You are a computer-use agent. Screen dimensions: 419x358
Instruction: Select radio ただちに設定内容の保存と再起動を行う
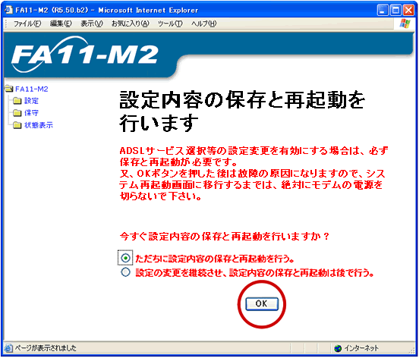pyautogui.click(x=125, y=258)
